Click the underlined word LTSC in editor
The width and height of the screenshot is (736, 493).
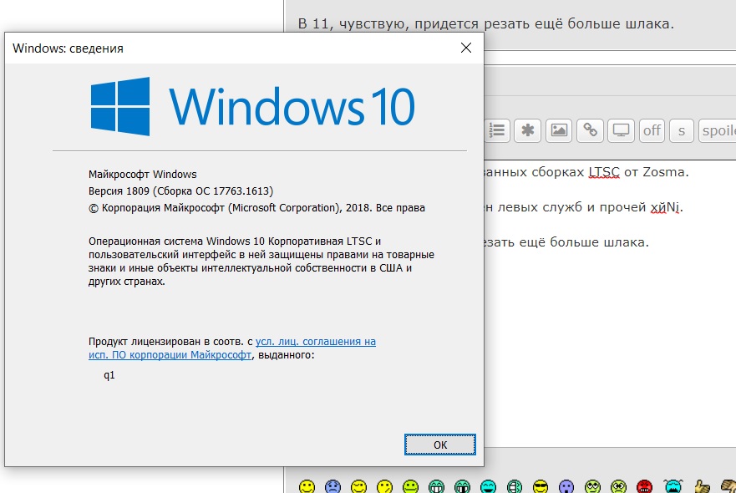604,172
